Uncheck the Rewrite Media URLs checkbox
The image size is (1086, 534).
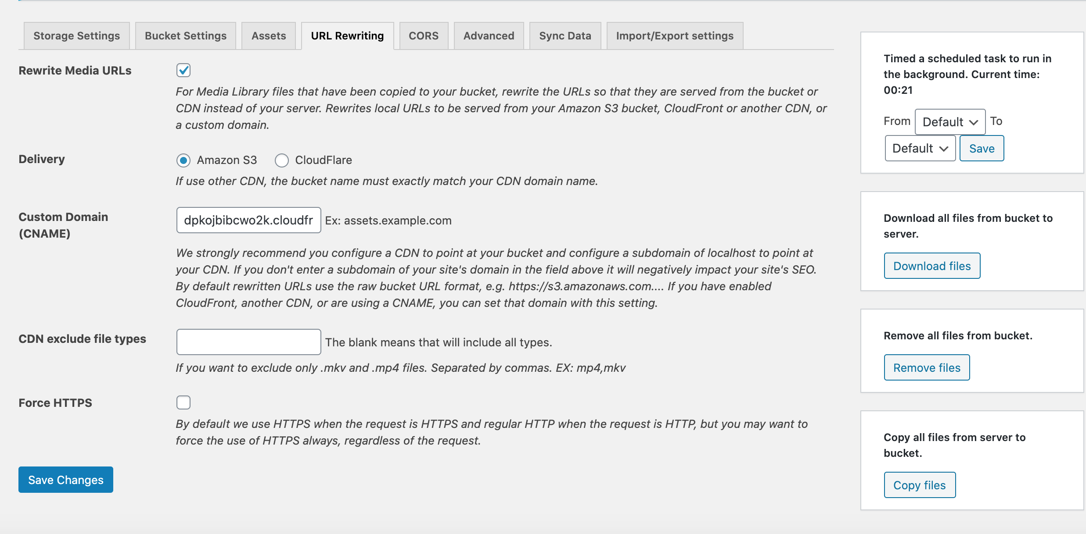coord(183,70)
